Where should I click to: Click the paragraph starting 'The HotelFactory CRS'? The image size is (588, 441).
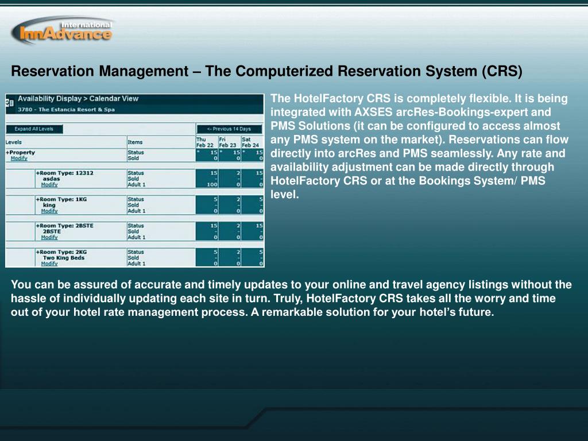pyautogui.click(x=419, y=146)
